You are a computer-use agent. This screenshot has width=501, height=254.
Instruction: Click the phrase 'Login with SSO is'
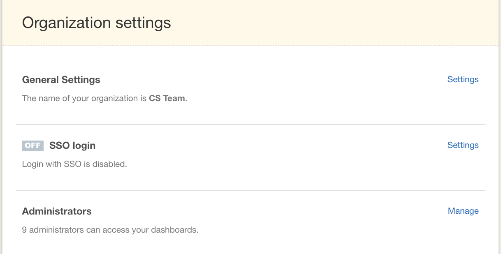point(56,164)
